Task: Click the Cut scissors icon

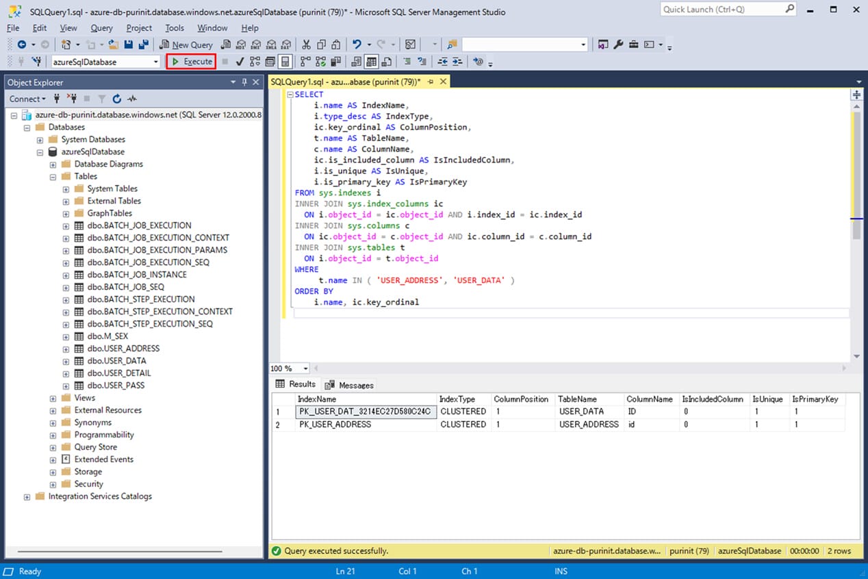Action: [306, 44]
